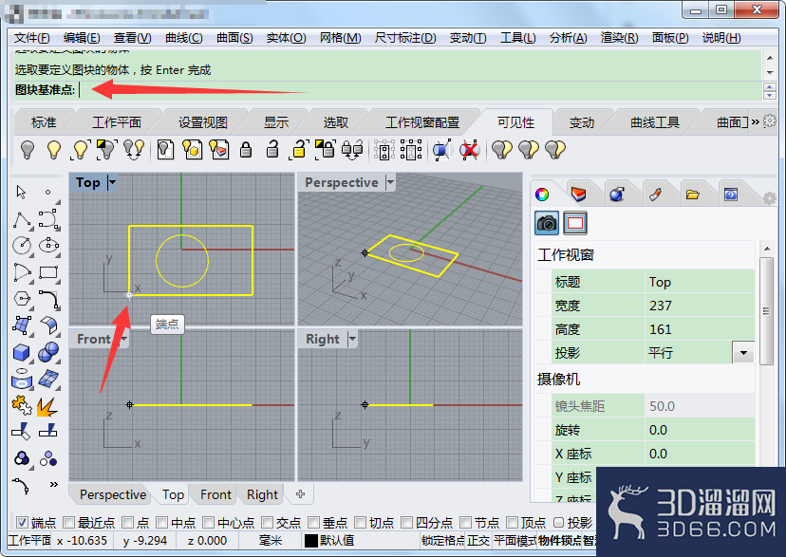Open the Top viewport title dropdown arrow

112,182
